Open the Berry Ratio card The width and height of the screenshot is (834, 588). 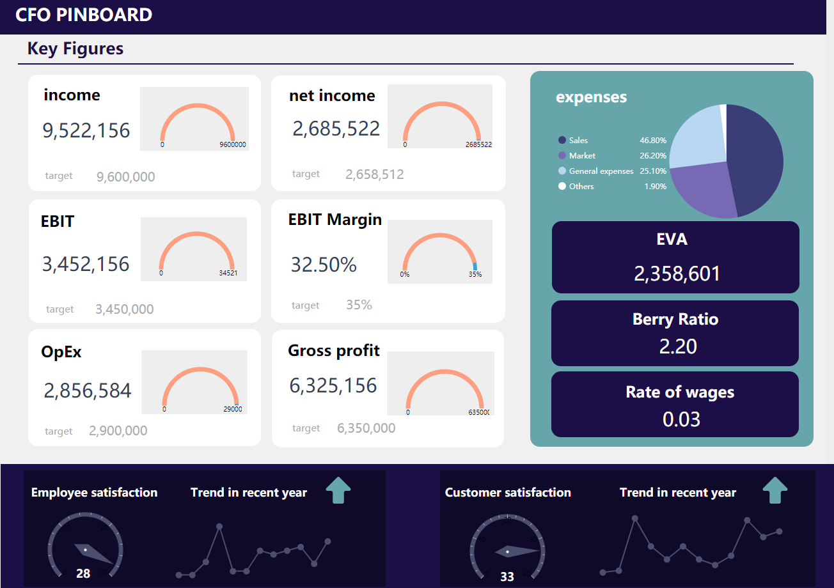pyautogui.click(x=675, y=333)
